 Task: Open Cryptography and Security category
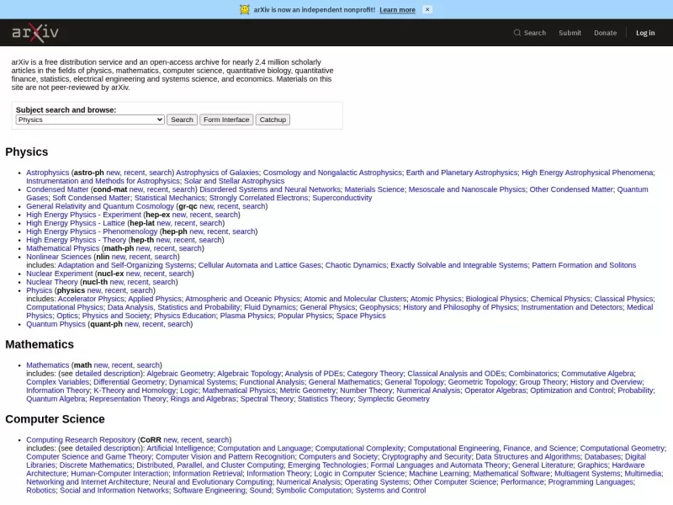(427, 456)
